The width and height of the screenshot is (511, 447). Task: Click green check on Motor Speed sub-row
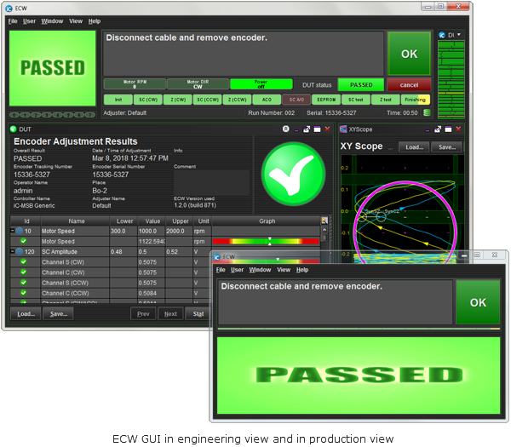coord(24,241)
